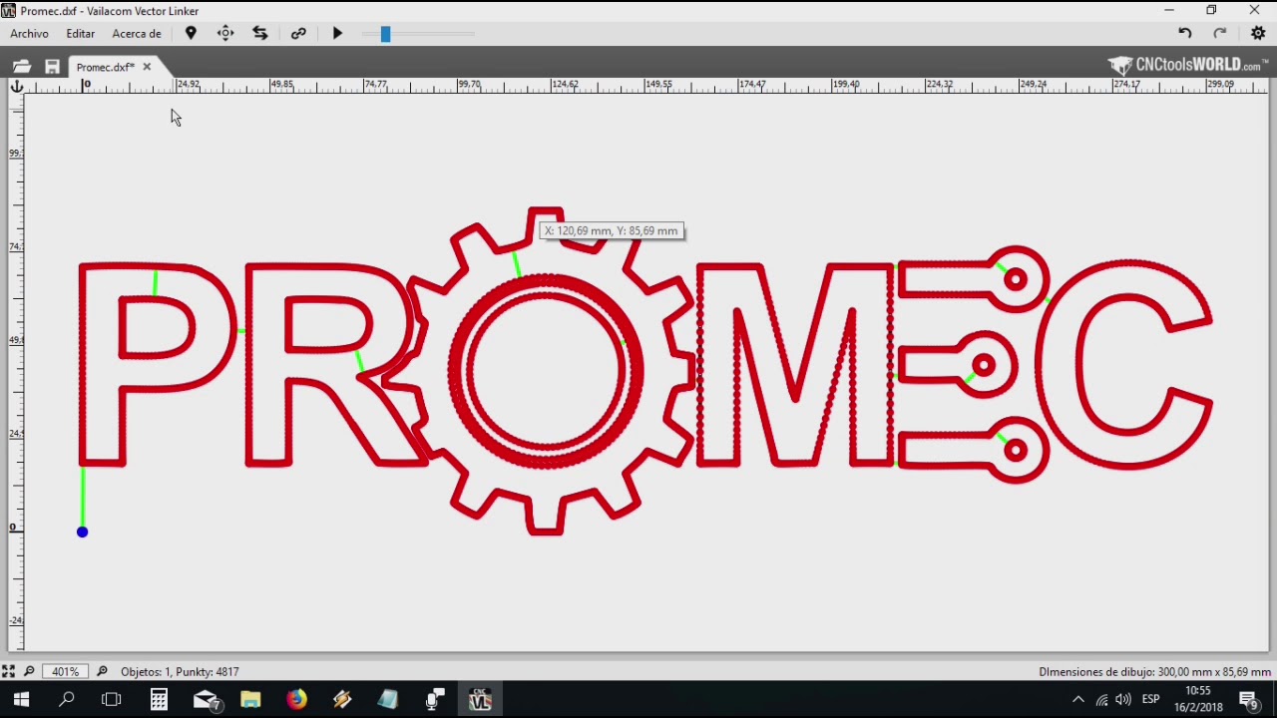Click the move crosshair arrows tool
The image size is (1277, 718).
pos(225,33)
